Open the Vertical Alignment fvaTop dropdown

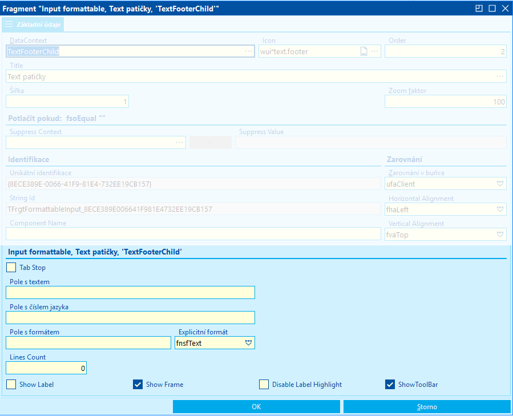500,235
